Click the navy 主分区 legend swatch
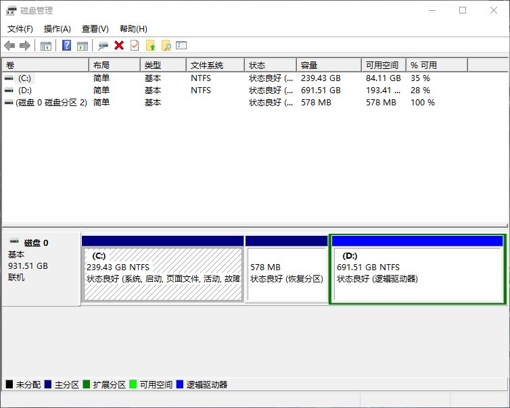The width and height of the screenshot is (510, 408). 48,384
